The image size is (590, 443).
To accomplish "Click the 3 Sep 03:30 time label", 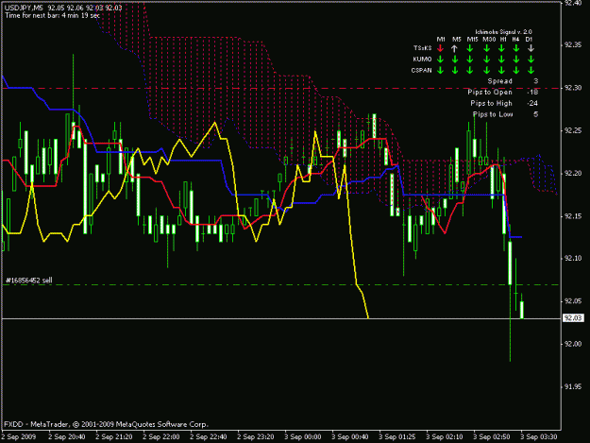I will 538,437.
